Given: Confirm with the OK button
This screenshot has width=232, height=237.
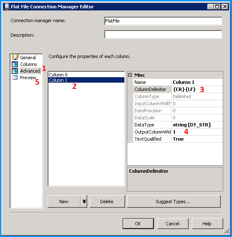Looking at the screenshot, I should 138,223.
